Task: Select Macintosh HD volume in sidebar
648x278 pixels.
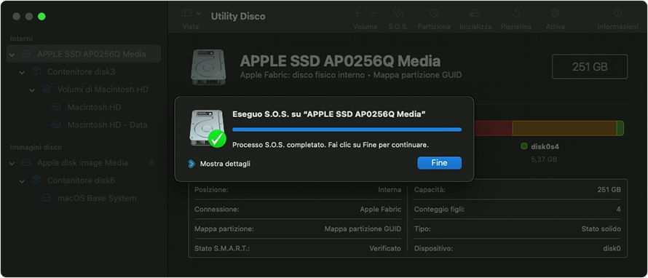Action: pos(94,107)
